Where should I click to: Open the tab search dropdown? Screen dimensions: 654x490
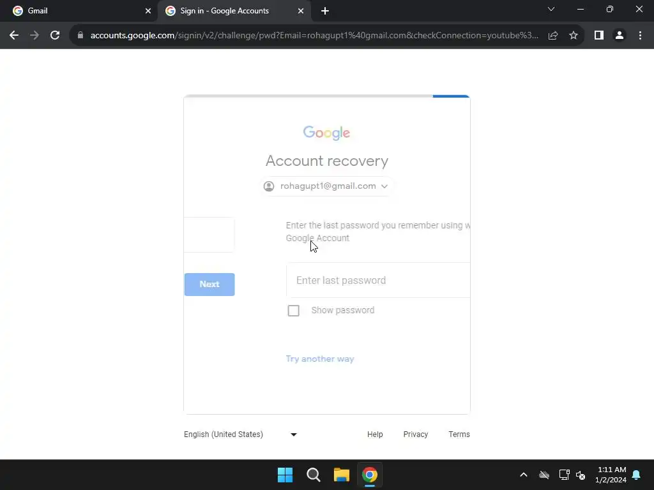(x=551, y=9)
